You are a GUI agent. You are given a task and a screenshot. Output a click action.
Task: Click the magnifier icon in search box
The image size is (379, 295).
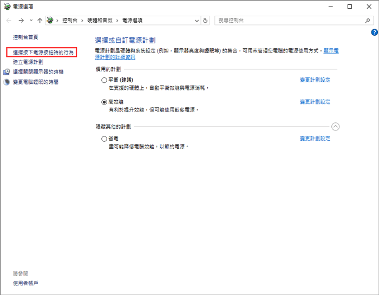367,21
